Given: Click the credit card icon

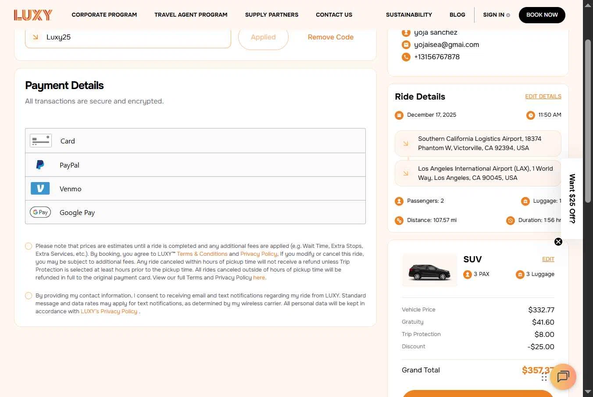Looking at the screenshot, I should [x=41, y=141].
